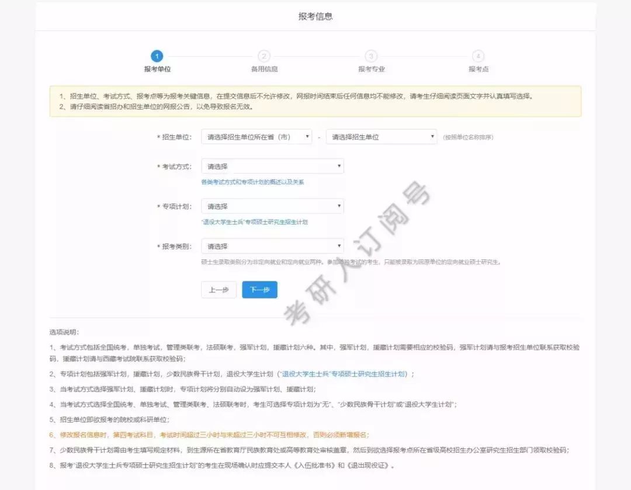Screen dimensions: 631x490
Task: Click the 考试方式 field label
Action: 174,166
